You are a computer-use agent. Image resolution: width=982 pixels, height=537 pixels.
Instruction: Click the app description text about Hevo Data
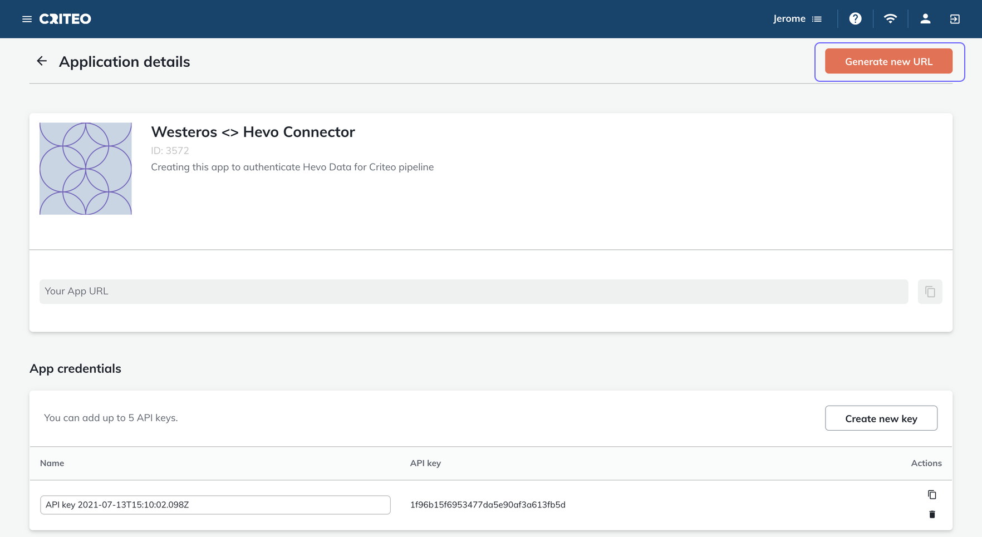[292, 167]
